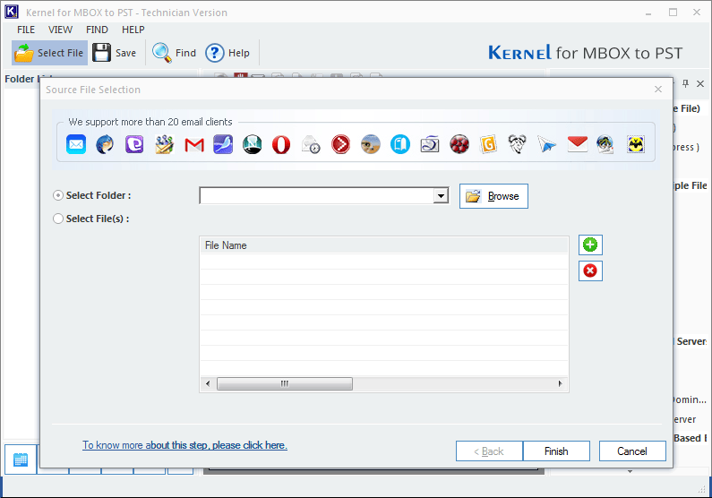The width and height of the screenshot is (712, 498).
Task: Click the Help question mark toolbar button
Action: [x=227, y=53]
